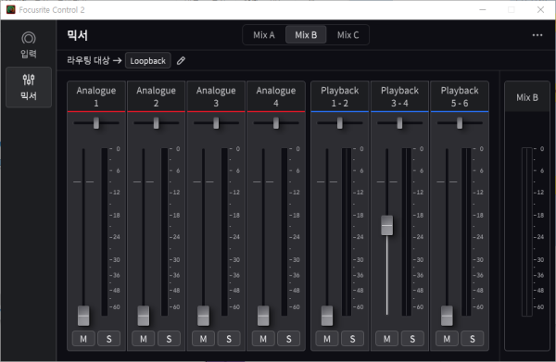556x362 pixels.
Task: Solo the Analogue 1 channel
Action: click(x=108, y=339)
